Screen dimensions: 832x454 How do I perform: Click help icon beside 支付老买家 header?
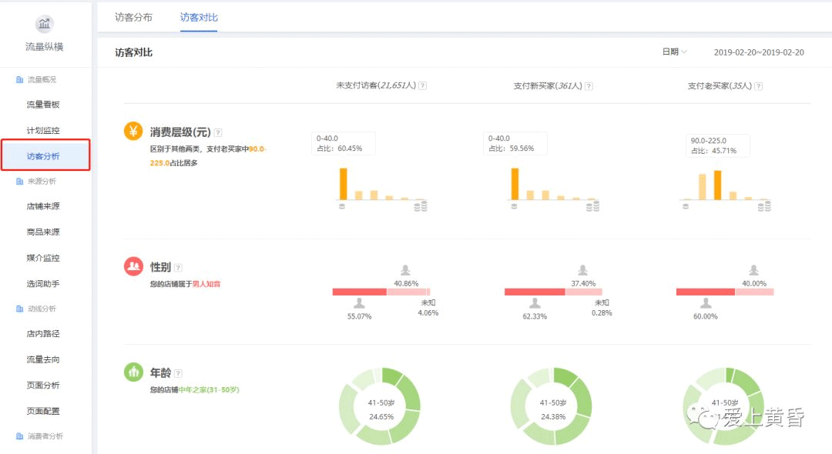(758, 86)
